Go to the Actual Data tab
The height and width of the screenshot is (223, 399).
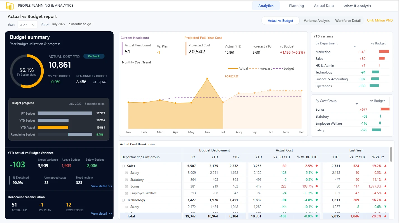324,6
